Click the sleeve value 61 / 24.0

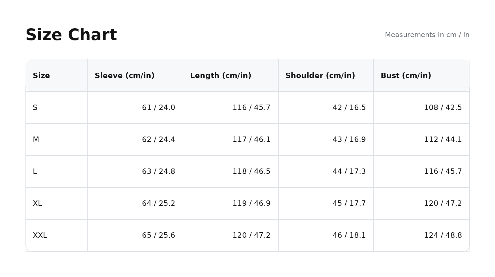click(x=158, y=108)
